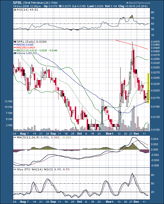Image resolution: width=164 pixels, height=204 pixels.
Task: Click the 0.0125 price axis label
Action: coord(155,117)
